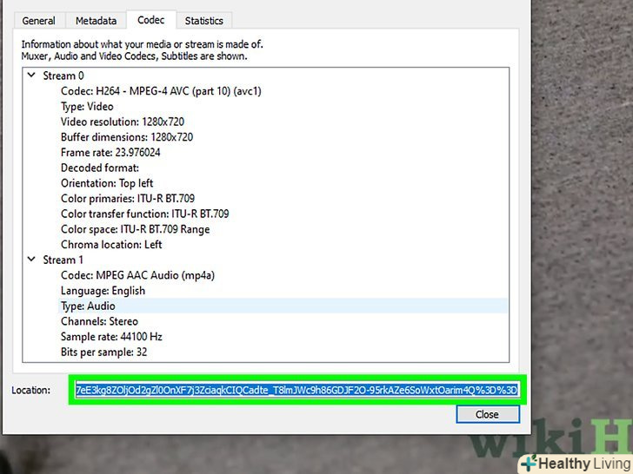Collapse the Stream 0 tree node

(31, 75)
